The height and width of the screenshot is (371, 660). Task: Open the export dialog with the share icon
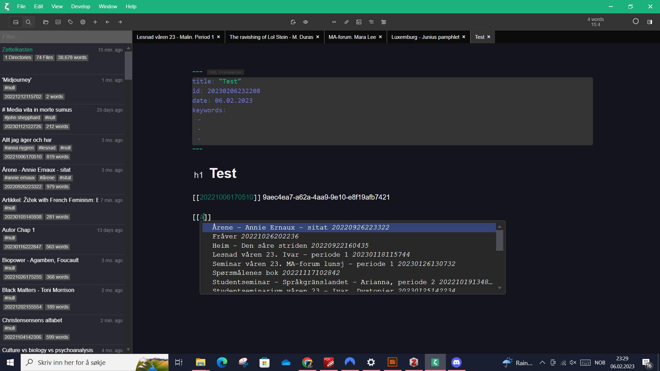point(293,22)
